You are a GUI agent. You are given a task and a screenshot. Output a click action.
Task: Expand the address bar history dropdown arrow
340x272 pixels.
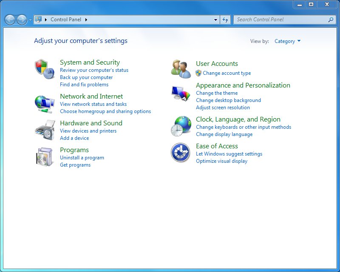tap(216, 20)
